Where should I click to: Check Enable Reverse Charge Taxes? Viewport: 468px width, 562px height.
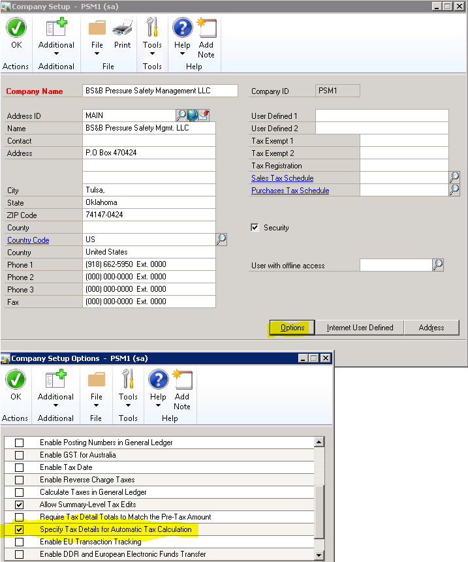point(20,480)
